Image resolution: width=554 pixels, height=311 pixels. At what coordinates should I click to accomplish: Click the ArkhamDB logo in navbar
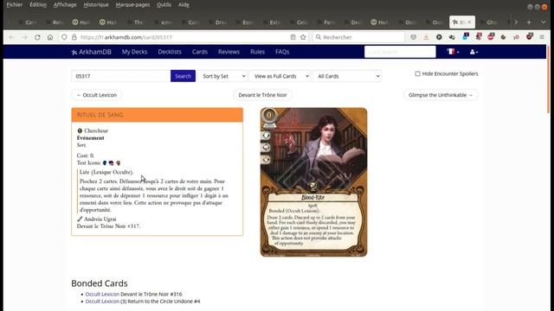(91, 52)
